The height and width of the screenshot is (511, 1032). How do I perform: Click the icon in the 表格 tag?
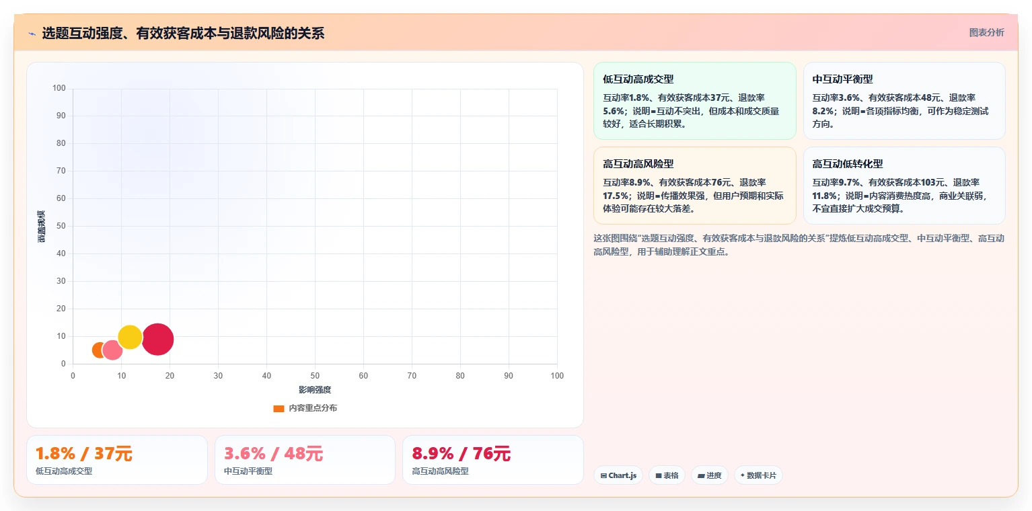tap(659, 476)
